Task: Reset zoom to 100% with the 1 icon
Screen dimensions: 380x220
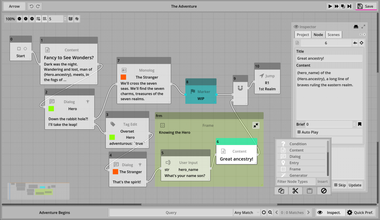Action: coord(26,19)
